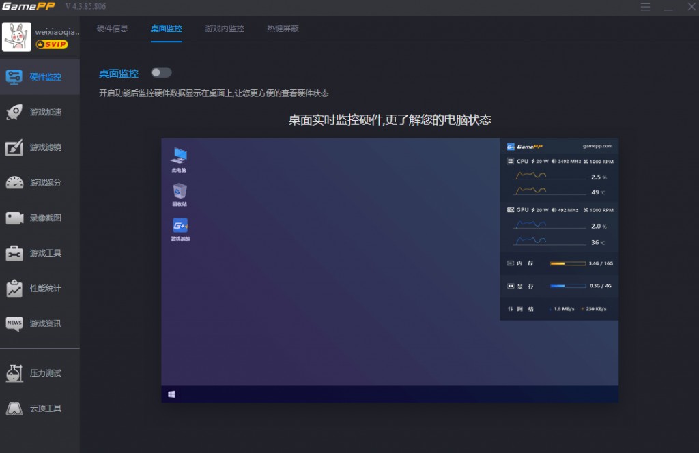Select the 热键屏蔽 tab
Screen dimensions: 699x453
282,29
